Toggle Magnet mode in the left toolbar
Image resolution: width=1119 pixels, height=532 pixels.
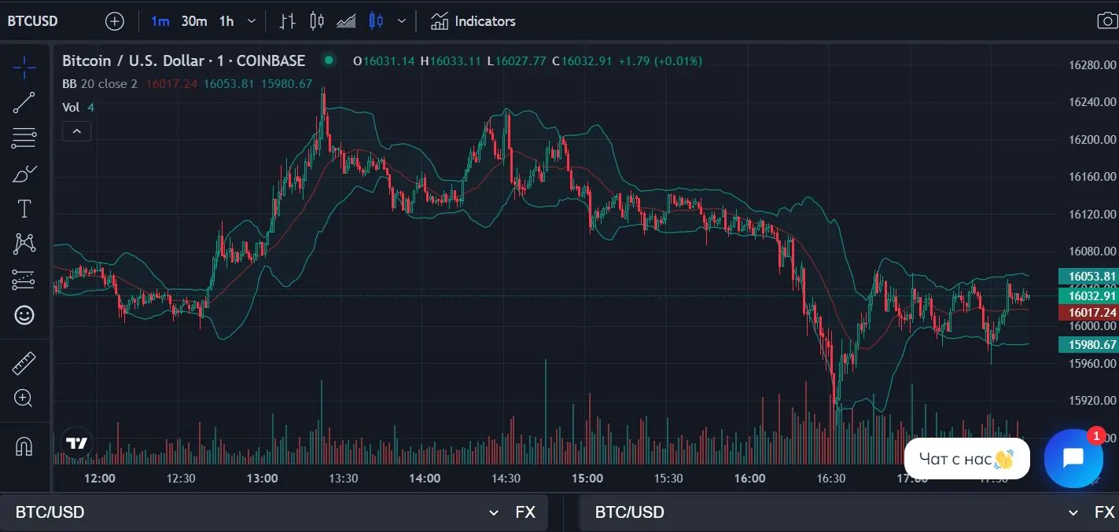tap(24, 446)
